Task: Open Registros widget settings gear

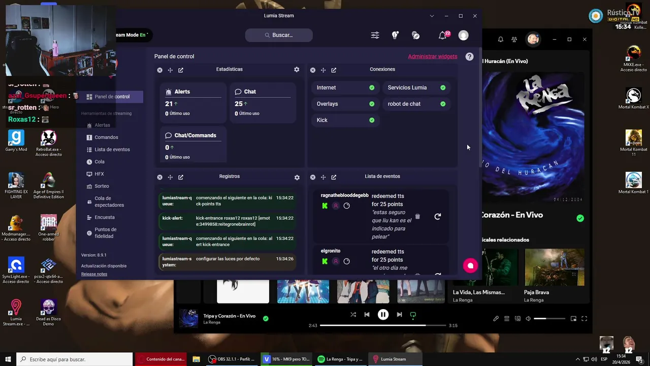Action: pyautogui.click(x=297, y=177)
